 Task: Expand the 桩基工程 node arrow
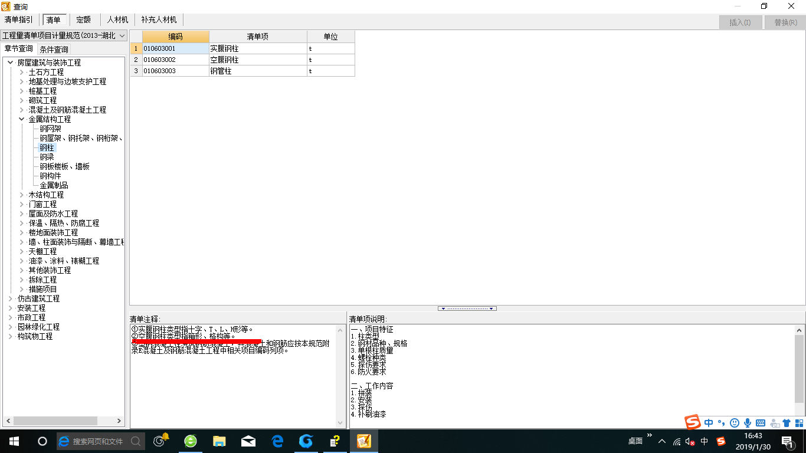point(22,91)
